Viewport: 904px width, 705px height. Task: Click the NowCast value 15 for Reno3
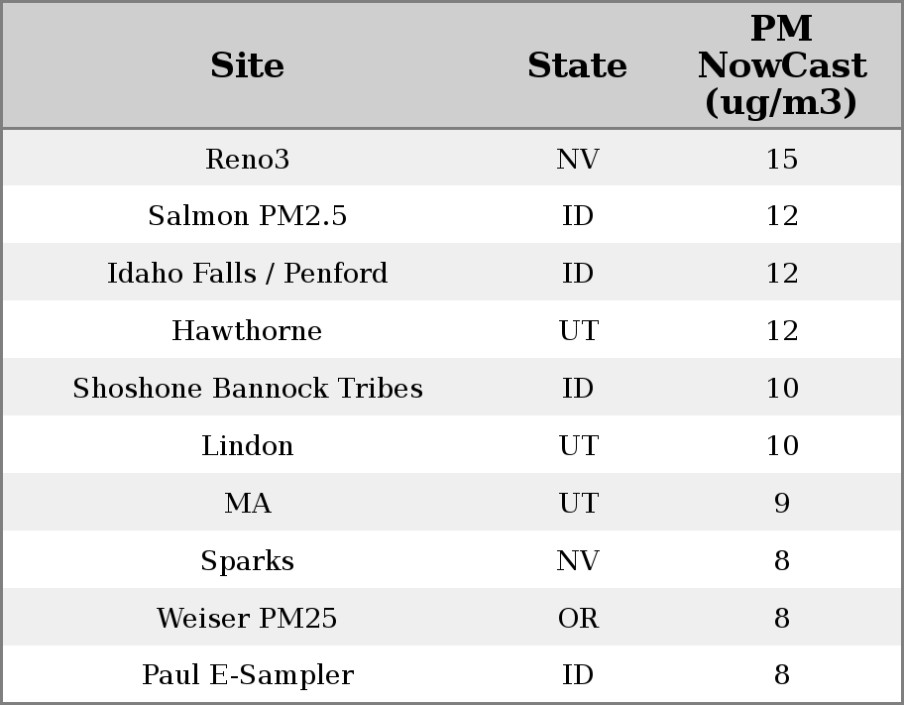click(x=781, y=159)
